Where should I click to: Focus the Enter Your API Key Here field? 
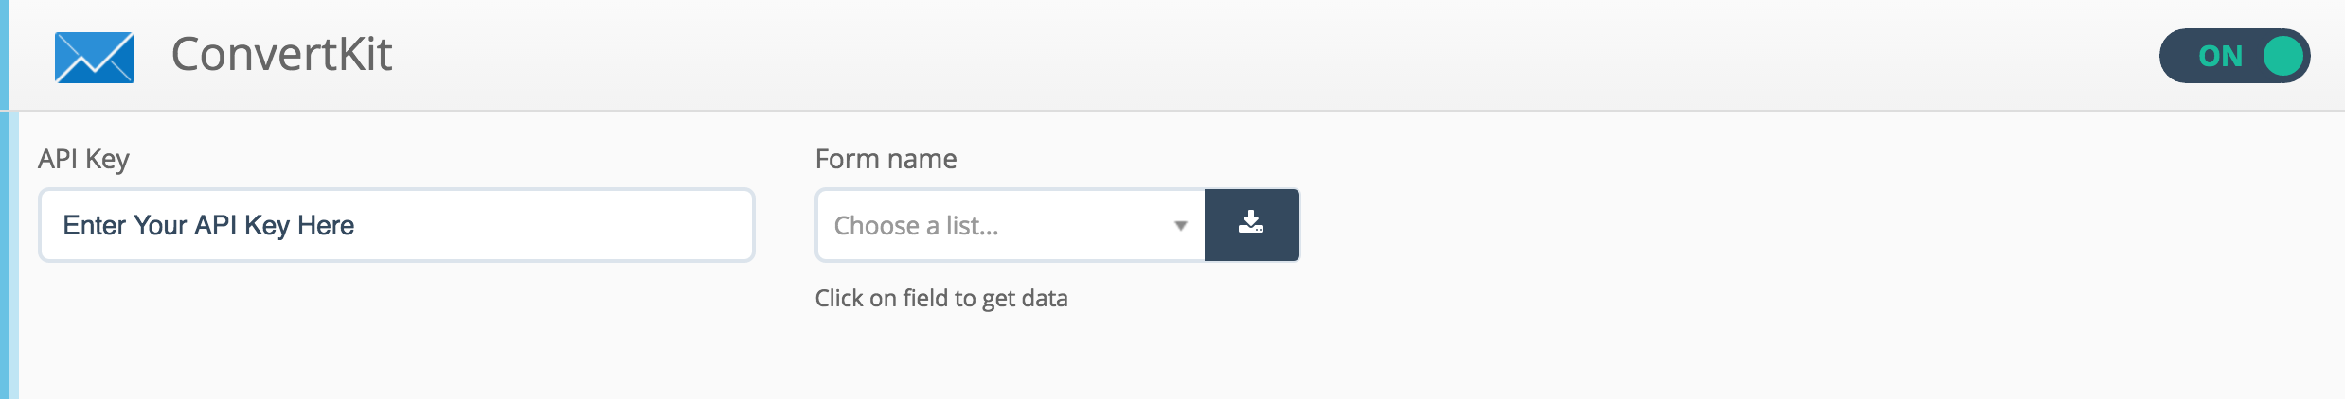396,225
